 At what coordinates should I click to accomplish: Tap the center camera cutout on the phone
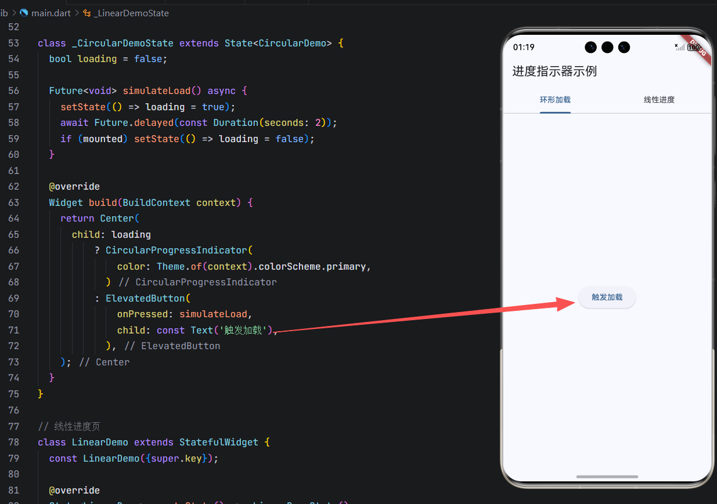[607, 48]
